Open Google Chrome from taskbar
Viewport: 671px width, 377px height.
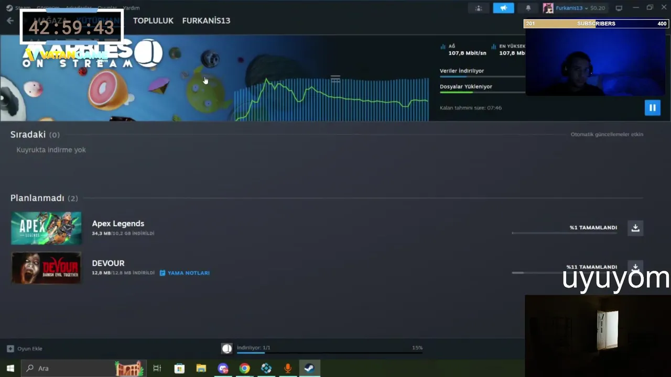pos(244,368)
